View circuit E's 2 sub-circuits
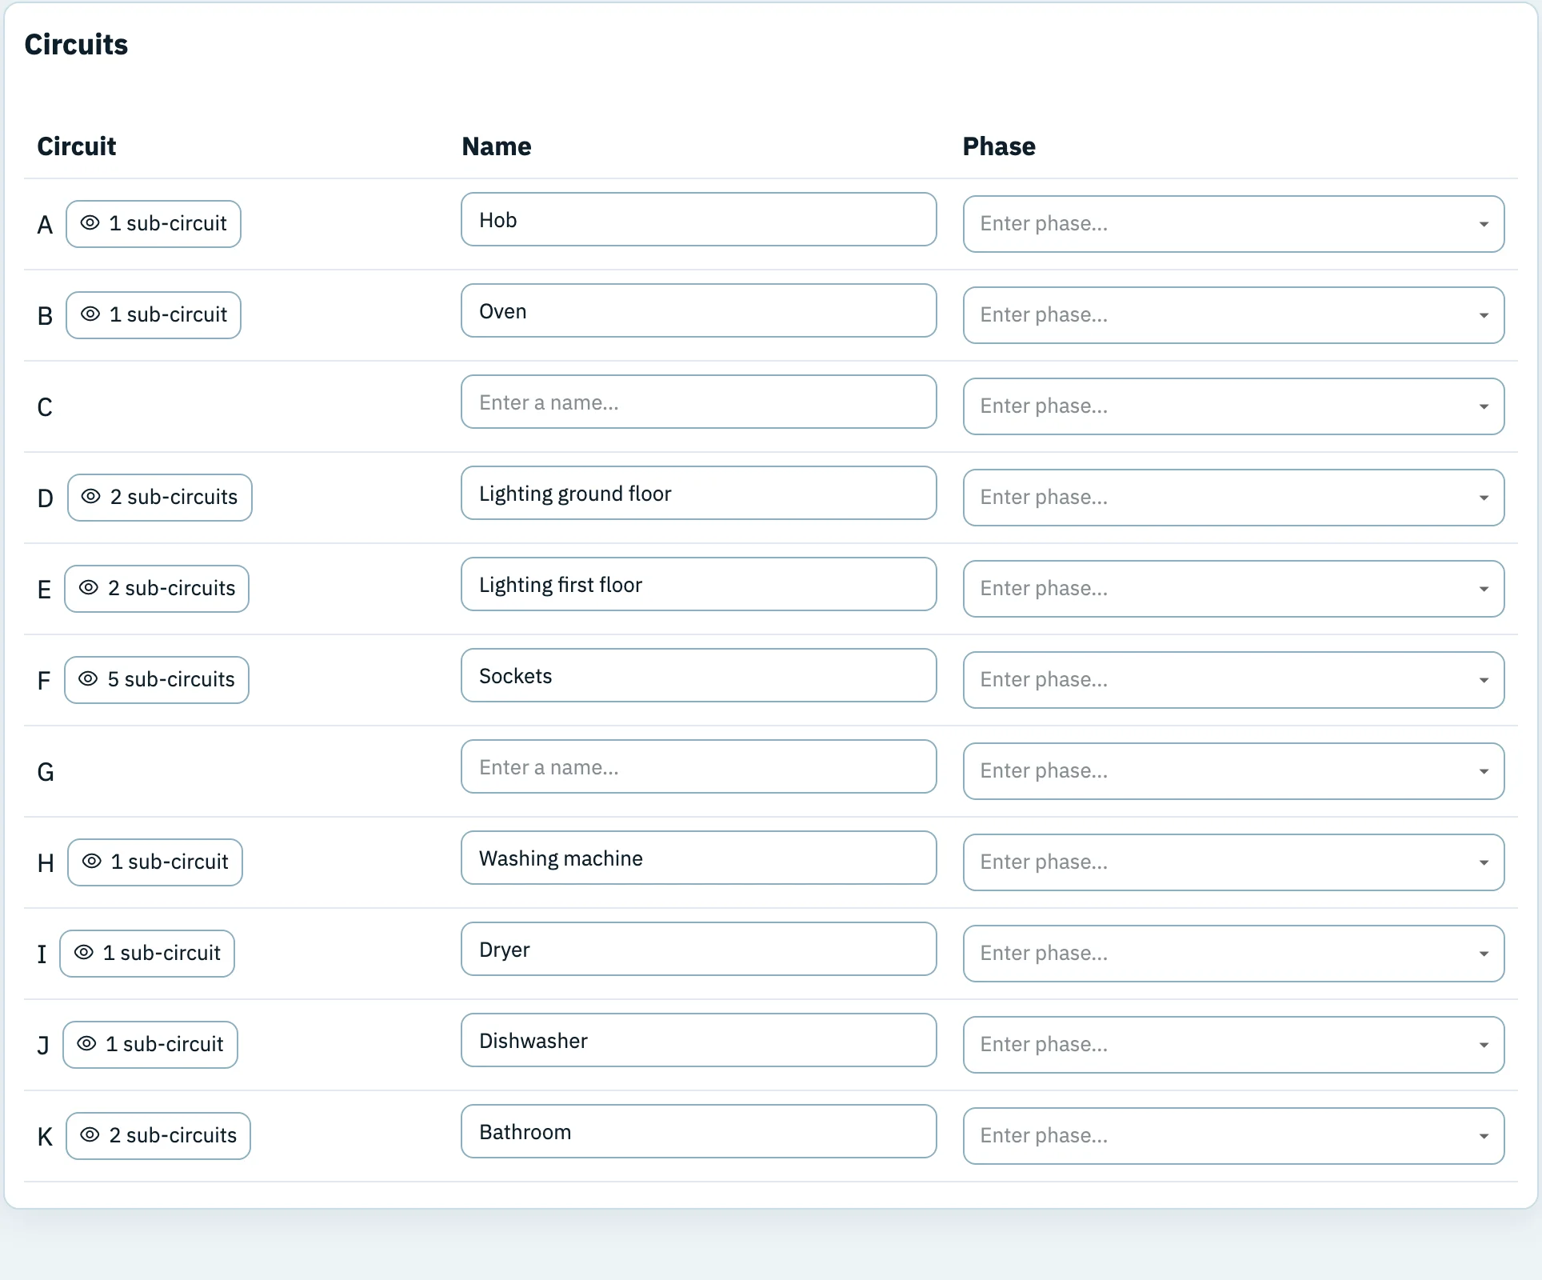Image resolution: width=1542 pixels, height=1280 pixels. pyautogui.click(x=157, y=589)
